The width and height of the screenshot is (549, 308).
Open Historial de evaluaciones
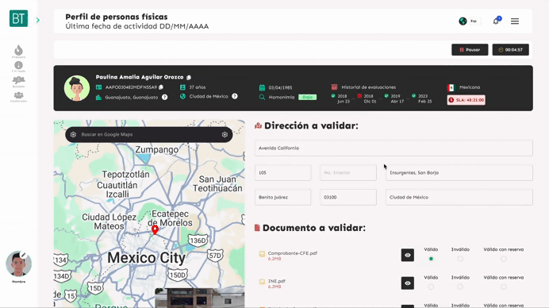pos(368,87)
